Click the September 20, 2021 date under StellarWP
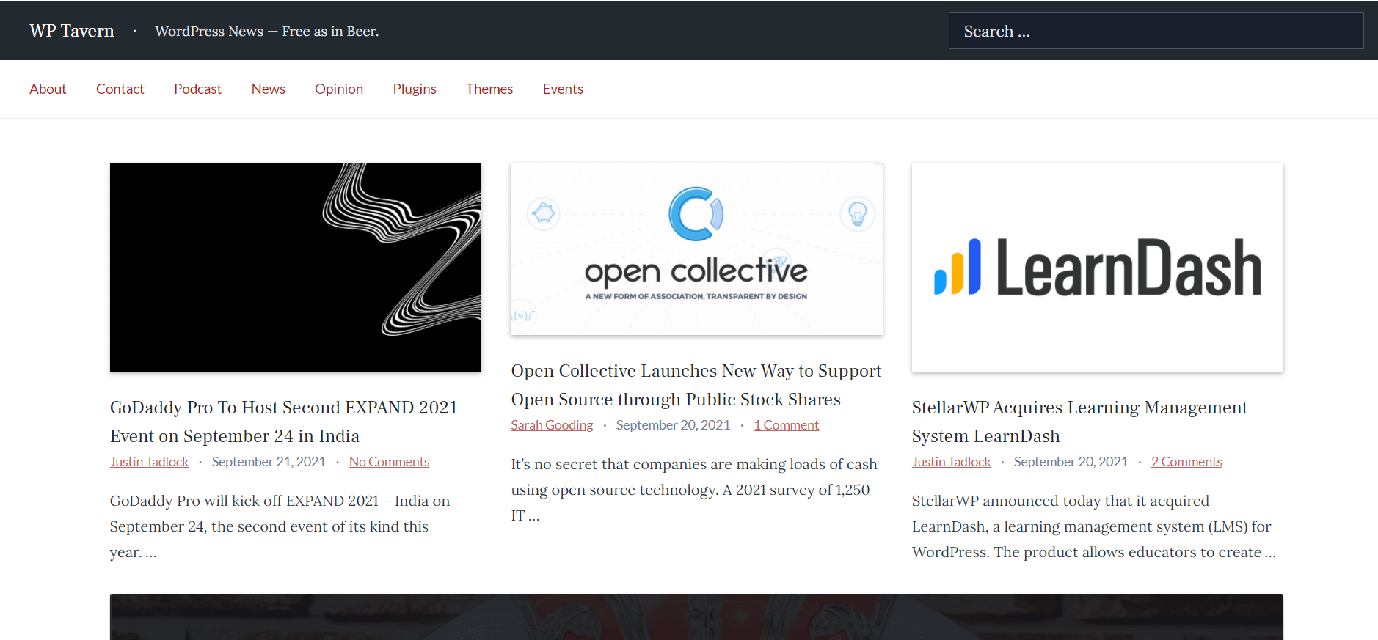Screen dimensions: 1378x640 coord(1071,462)
